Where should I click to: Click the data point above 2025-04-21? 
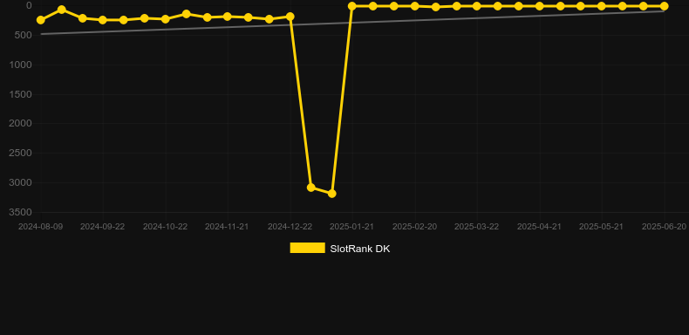coord(540,6)
